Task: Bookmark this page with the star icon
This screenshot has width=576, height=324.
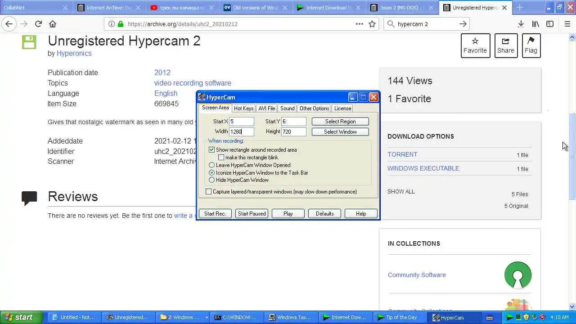Action: pos(372,24)
